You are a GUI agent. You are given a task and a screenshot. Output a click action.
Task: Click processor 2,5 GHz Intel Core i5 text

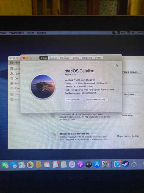pyautogui.click(x=91, y=83)
